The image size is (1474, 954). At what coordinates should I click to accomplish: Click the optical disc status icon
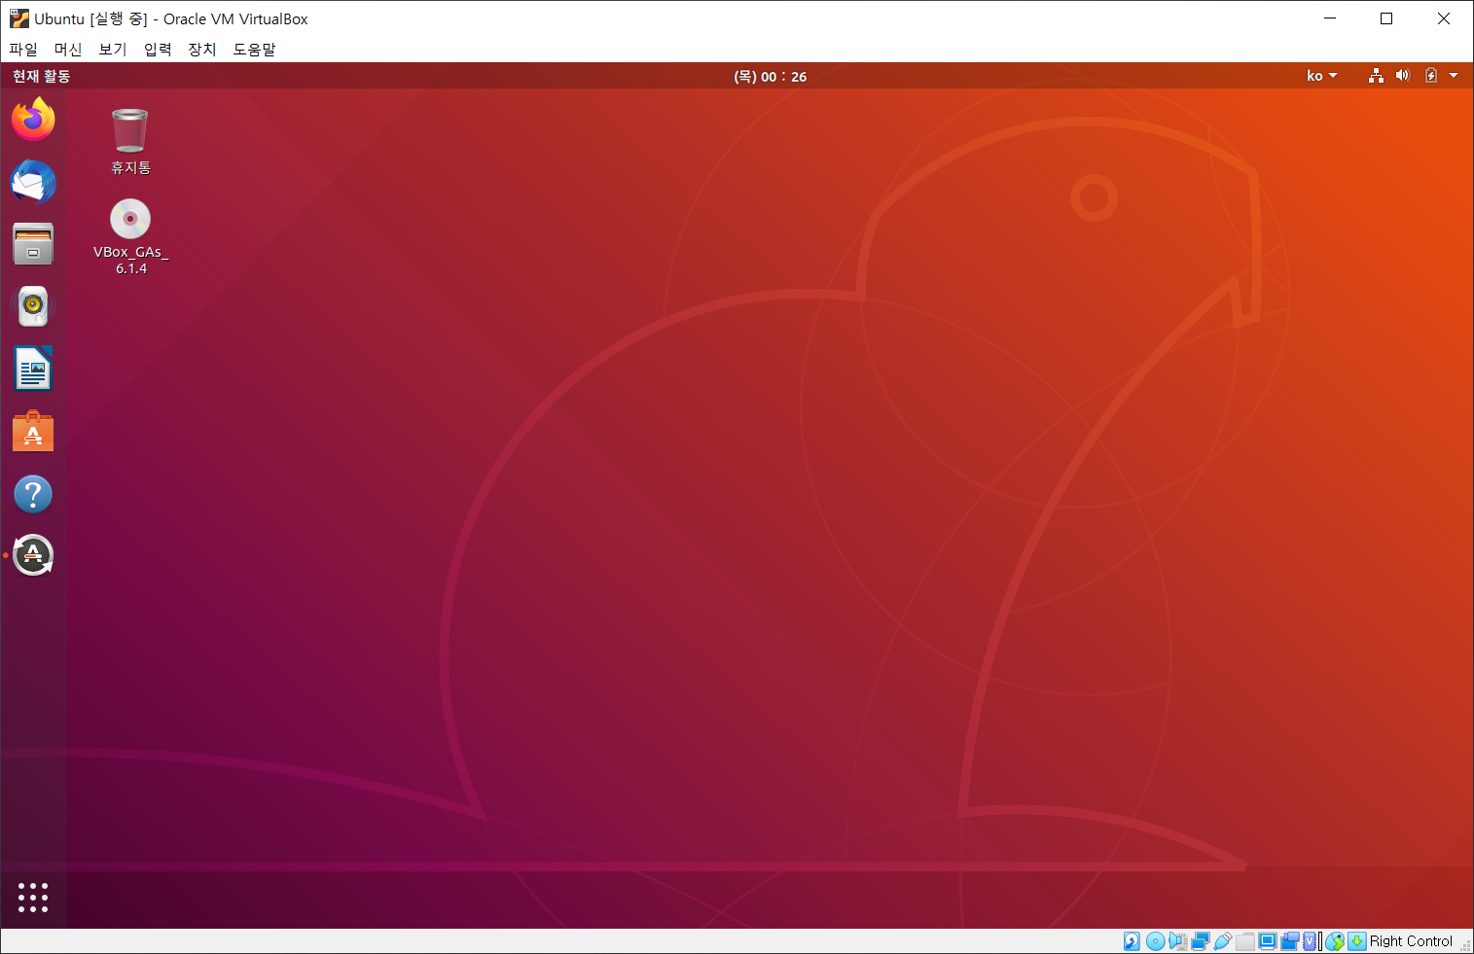pos(1156,941)
